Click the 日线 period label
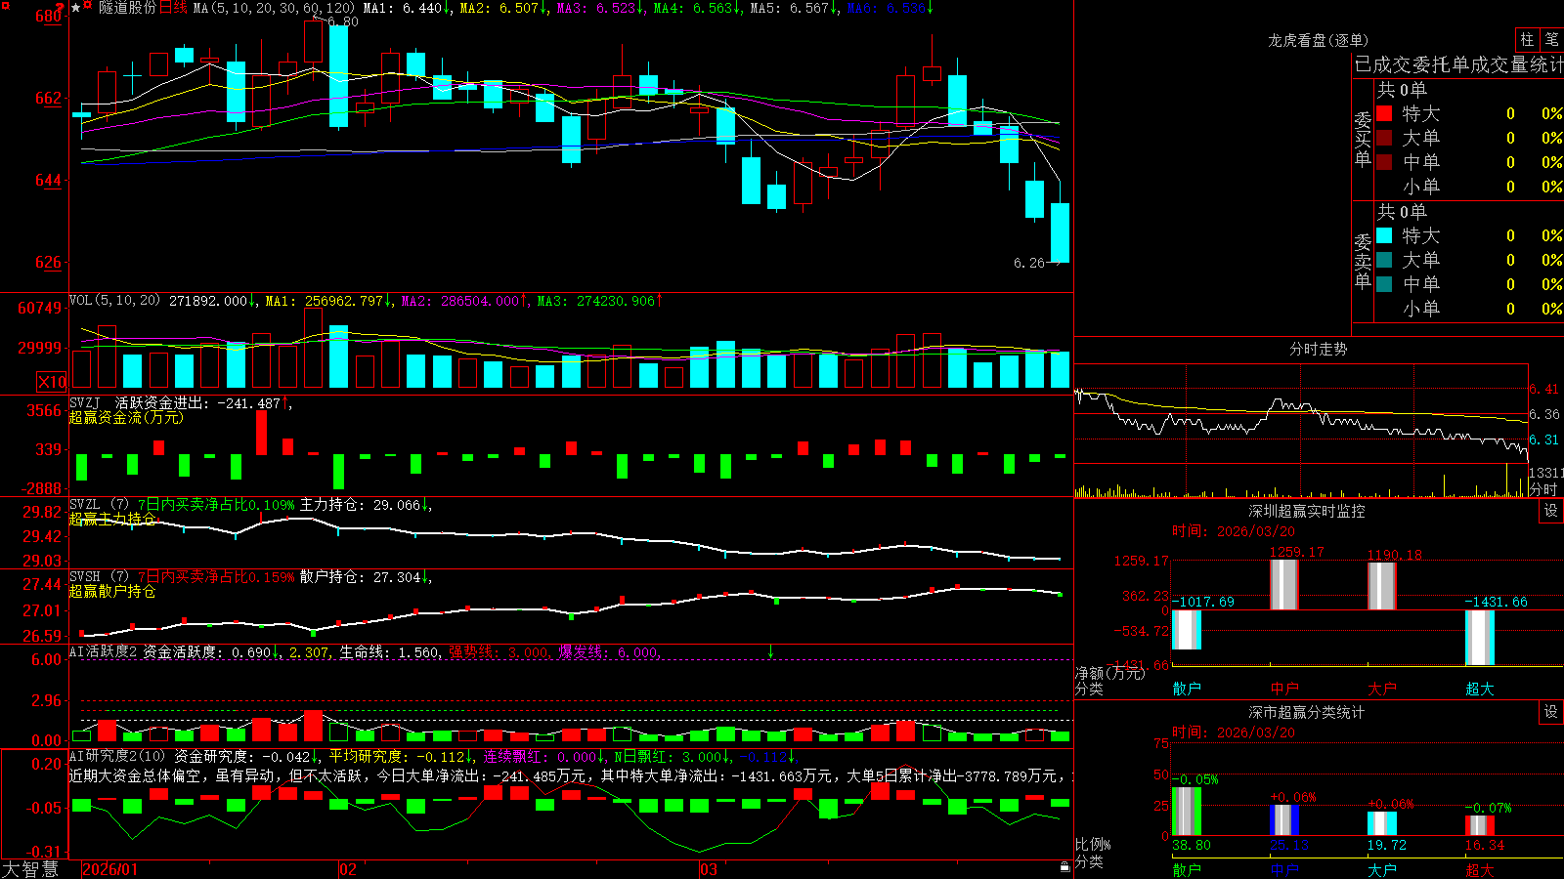This screenshot has width=1564, height=879. point(173,8)
